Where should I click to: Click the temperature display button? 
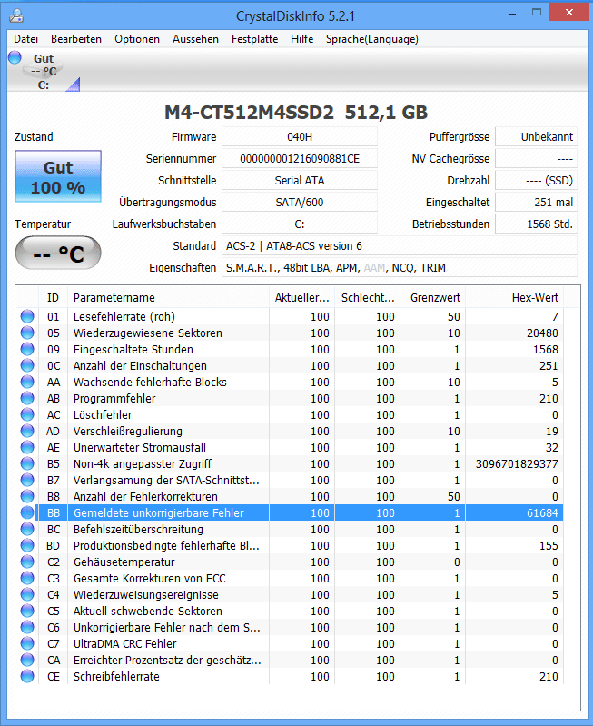[58, 254]
